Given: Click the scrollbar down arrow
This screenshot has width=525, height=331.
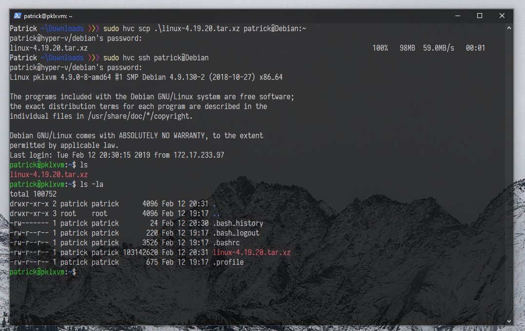Looking at the screenshot, I should pos(509,321).
